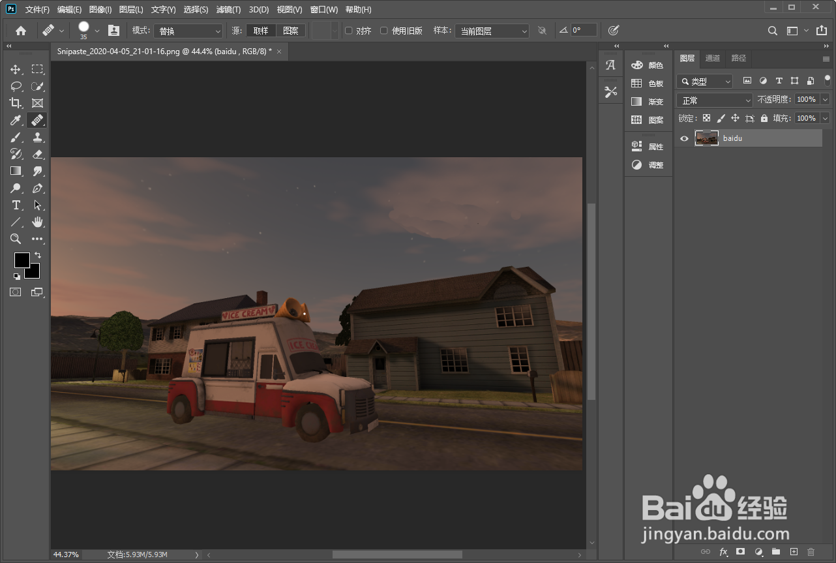Select the Crop tool
This screenshot has height=563, width=836.
tap(16, 103)
